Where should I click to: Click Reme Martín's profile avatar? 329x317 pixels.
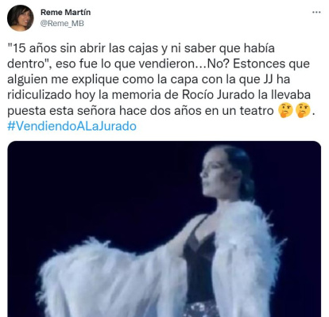coord(21,18)
